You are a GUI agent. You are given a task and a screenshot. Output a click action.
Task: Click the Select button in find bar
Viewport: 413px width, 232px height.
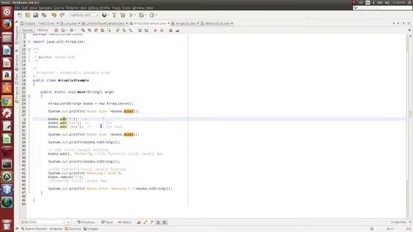(125, 222)
